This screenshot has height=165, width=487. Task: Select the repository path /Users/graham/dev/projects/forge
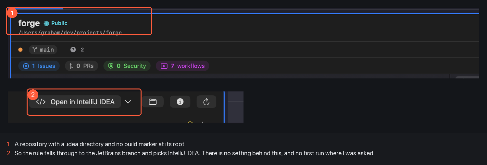70,32
